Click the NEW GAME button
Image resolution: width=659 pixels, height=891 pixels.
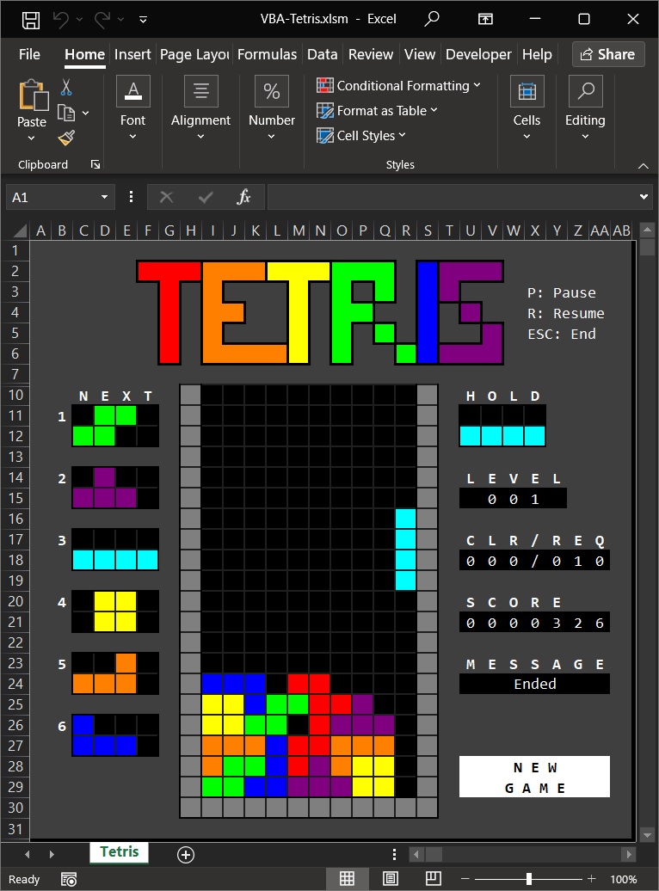pyautogui.click(x=534, y=777)
